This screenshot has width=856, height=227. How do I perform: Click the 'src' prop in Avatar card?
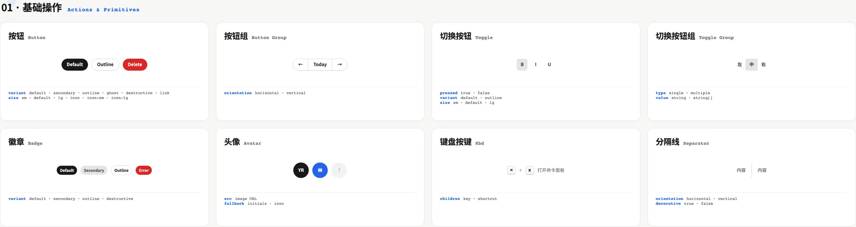coord(228,199)
